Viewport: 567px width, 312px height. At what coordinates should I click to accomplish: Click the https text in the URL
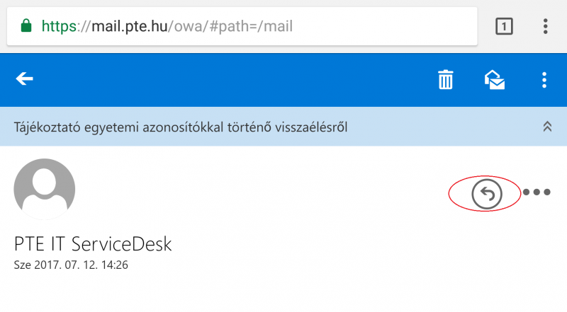(59, 26)
